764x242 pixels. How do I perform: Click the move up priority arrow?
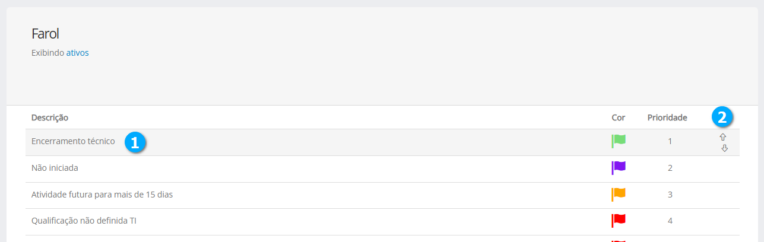point(722,137)
